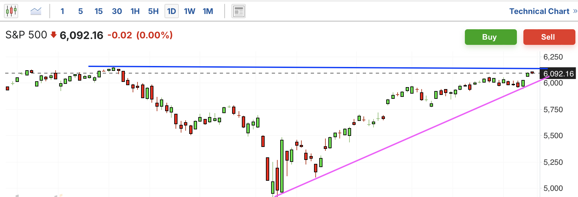This screenshot has width=578, height=197.
Task: Click the S&P 500 title
Action: pos(26,35)
